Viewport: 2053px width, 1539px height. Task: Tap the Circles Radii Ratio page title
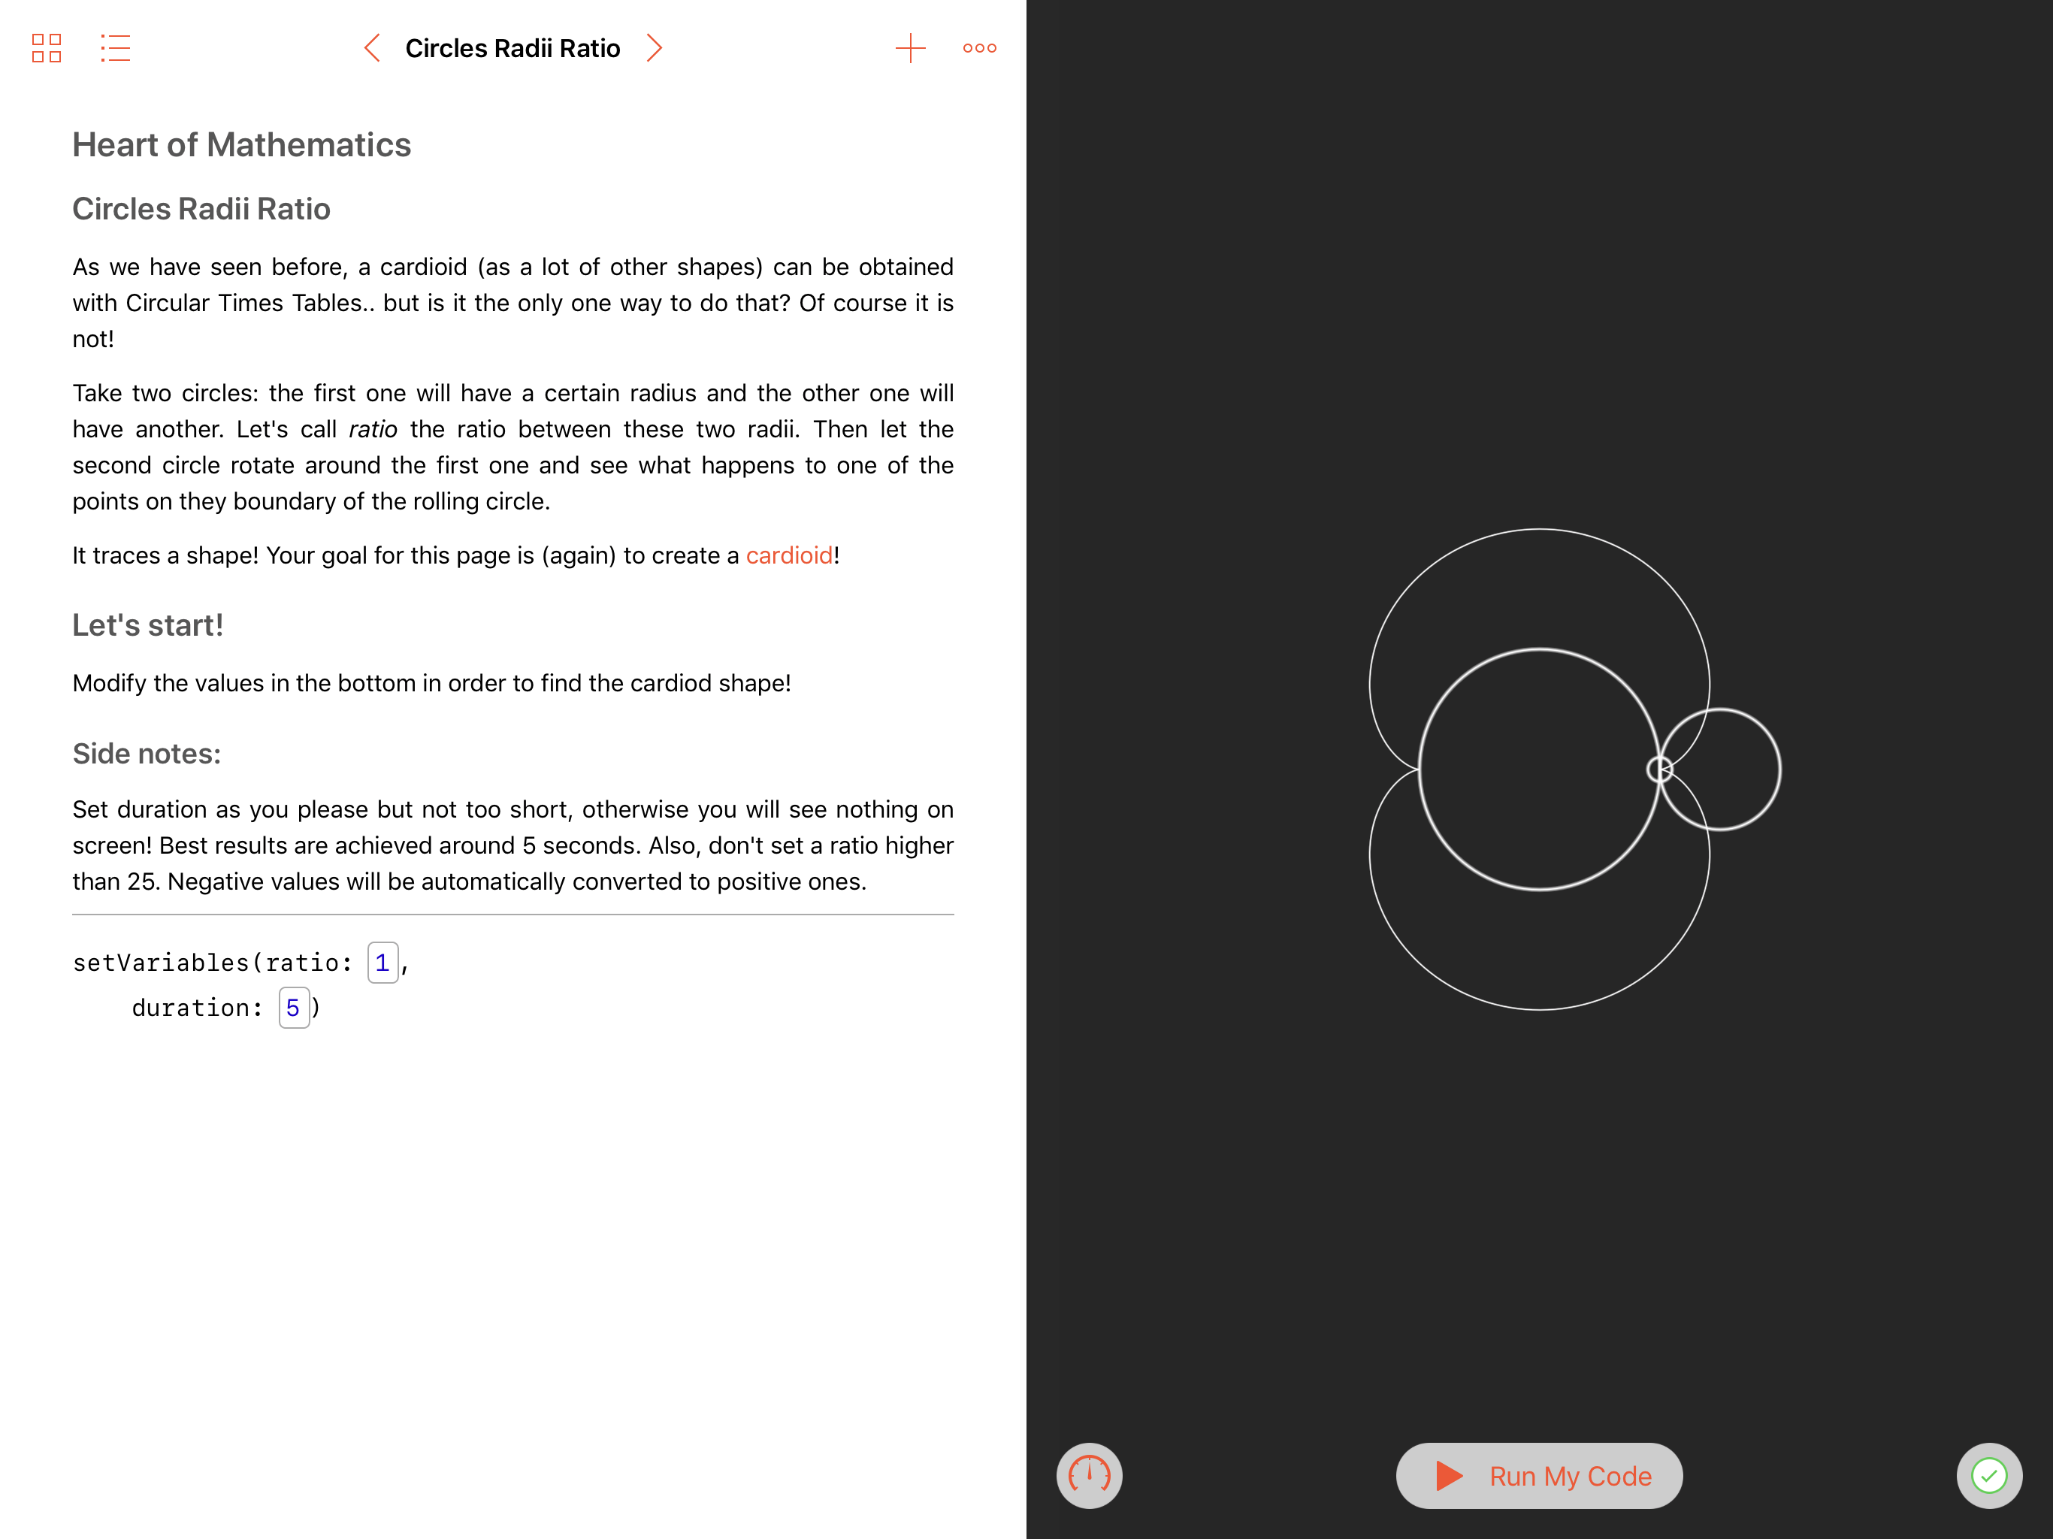point(512,48)
